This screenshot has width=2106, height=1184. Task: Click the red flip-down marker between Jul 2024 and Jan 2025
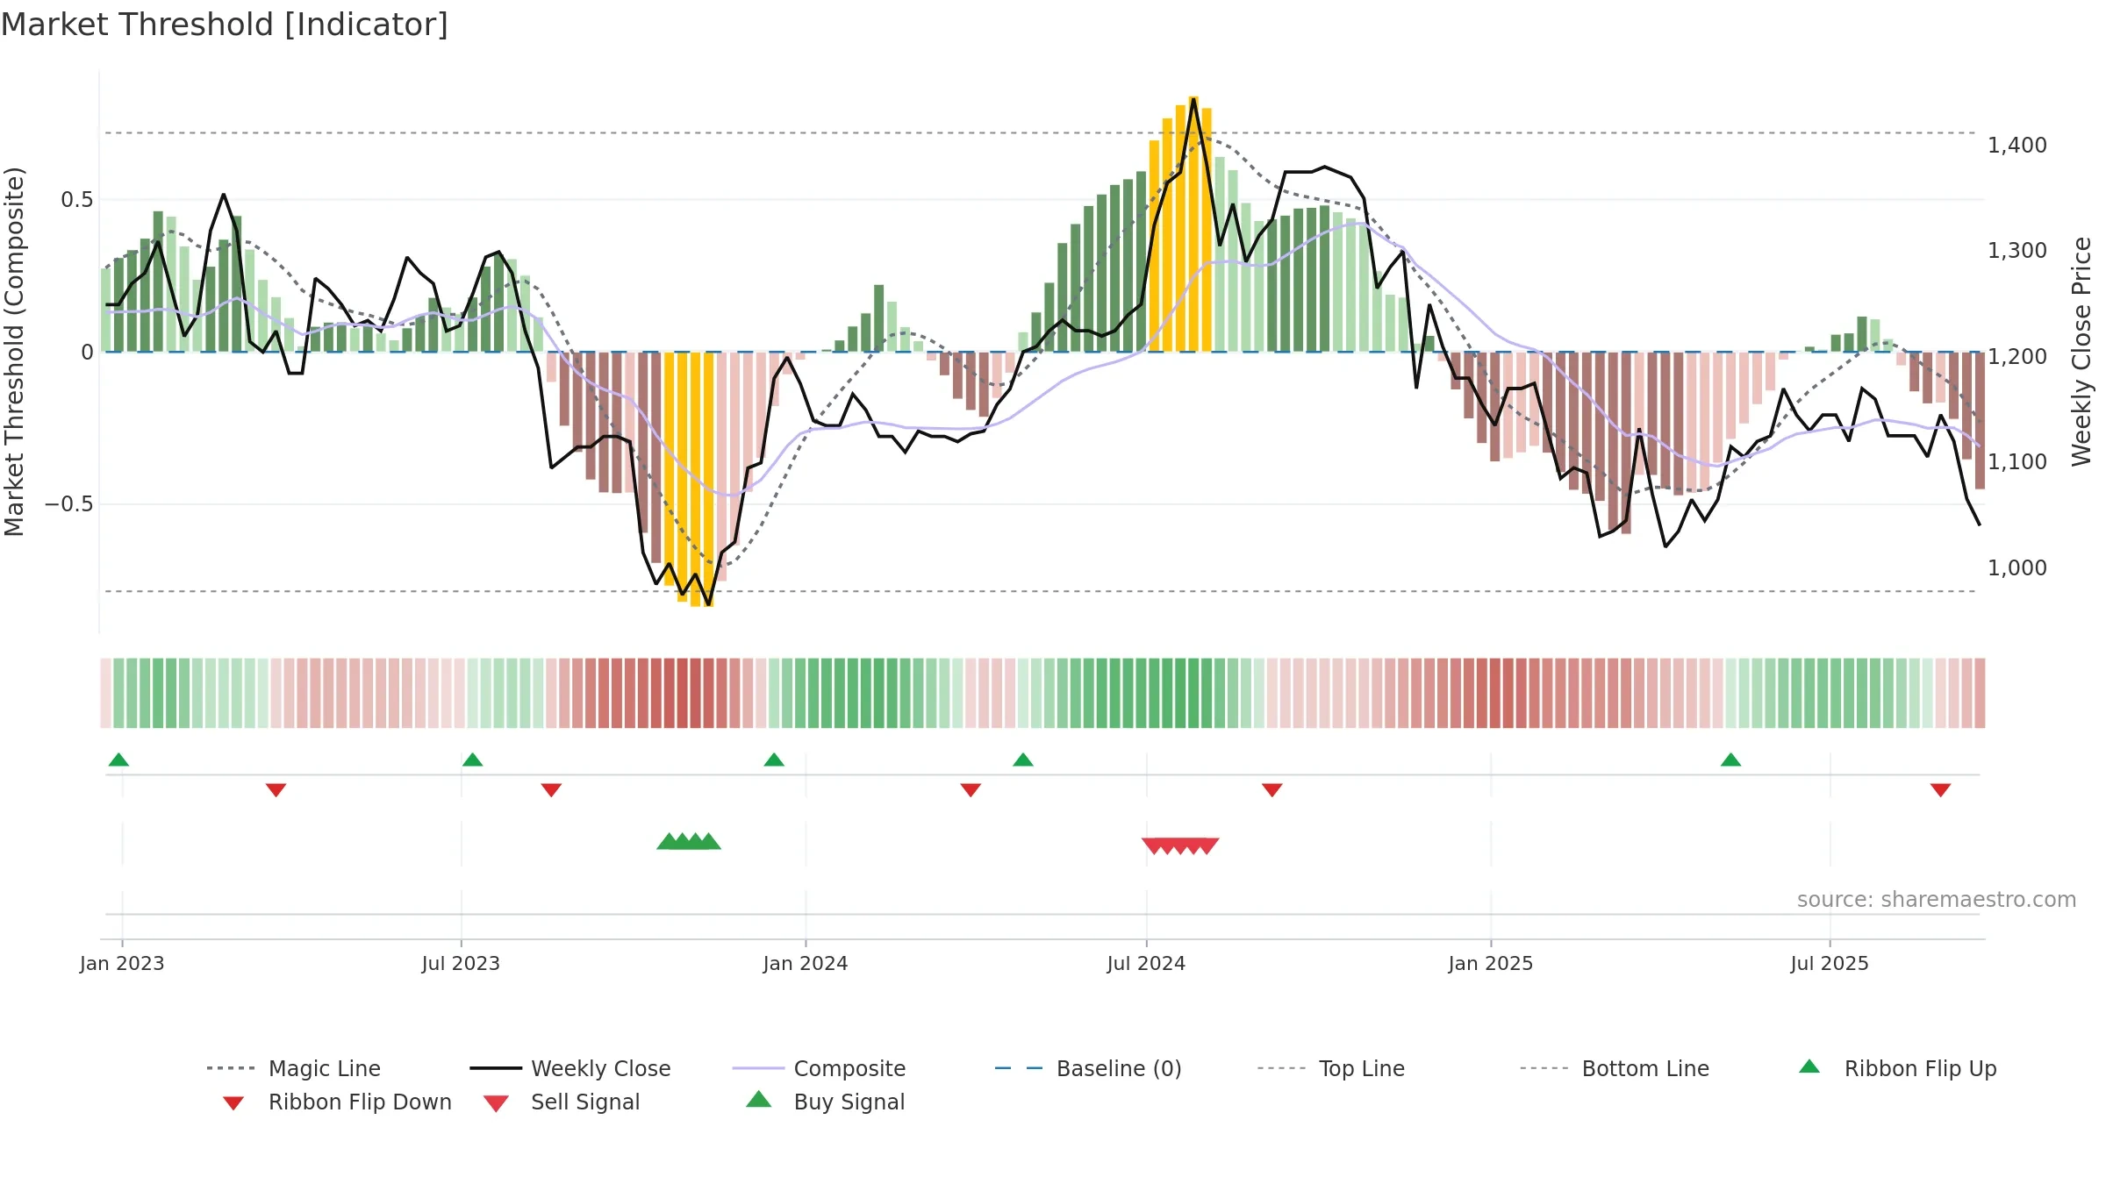tap(1272, 790)
